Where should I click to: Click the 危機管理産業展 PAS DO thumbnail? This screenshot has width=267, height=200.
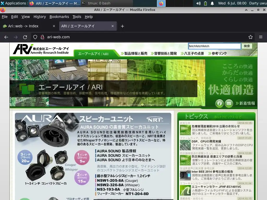coord(185,130)
